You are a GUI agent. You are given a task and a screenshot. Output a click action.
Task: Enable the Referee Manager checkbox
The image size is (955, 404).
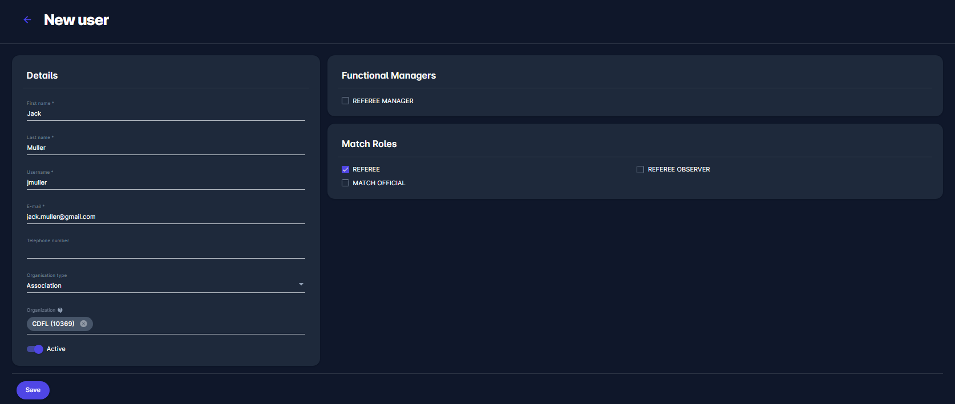pos(345,101)
